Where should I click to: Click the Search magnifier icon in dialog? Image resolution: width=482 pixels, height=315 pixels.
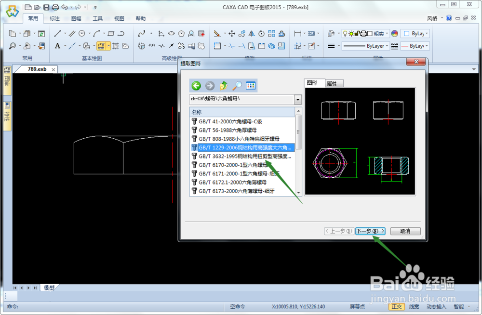pyautogui.click(x=237, y=85)
